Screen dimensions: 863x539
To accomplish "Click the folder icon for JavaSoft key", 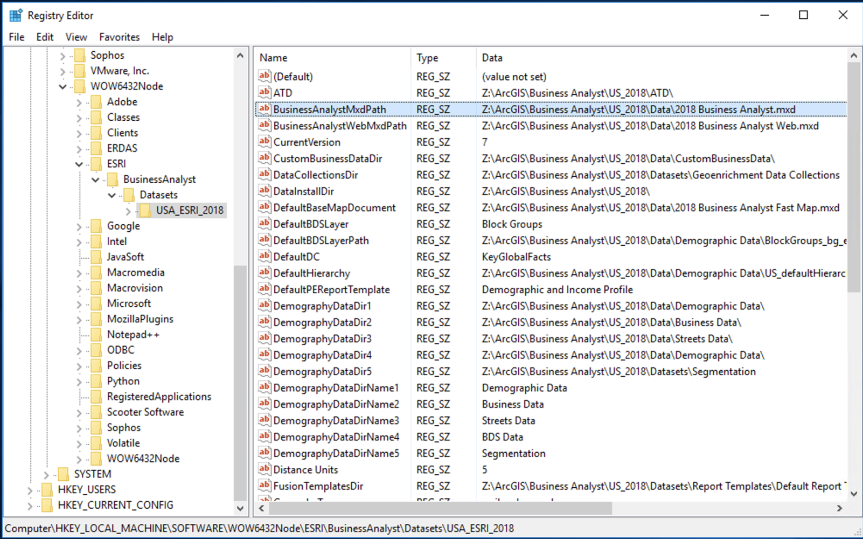I will click(96, 257).
